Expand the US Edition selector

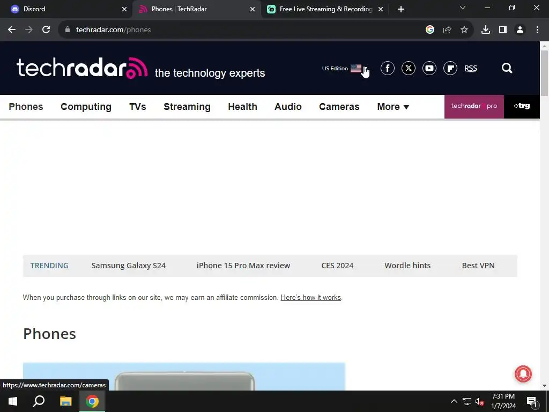pos(345,68)
